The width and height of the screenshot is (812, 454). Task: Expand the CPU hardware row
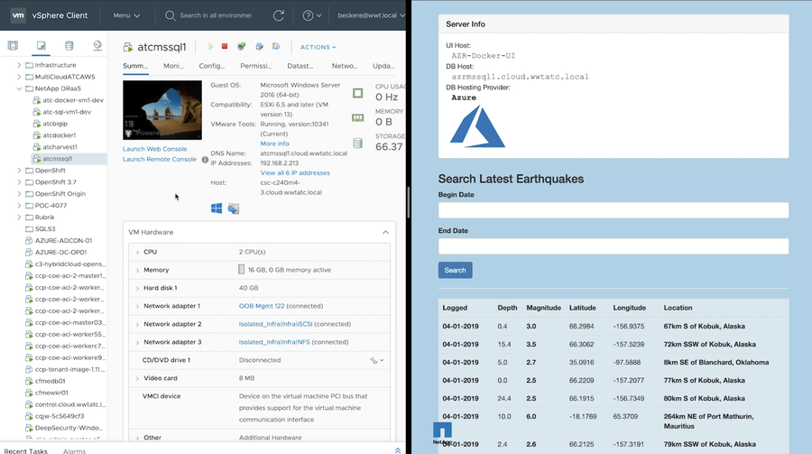click(137, 252)
